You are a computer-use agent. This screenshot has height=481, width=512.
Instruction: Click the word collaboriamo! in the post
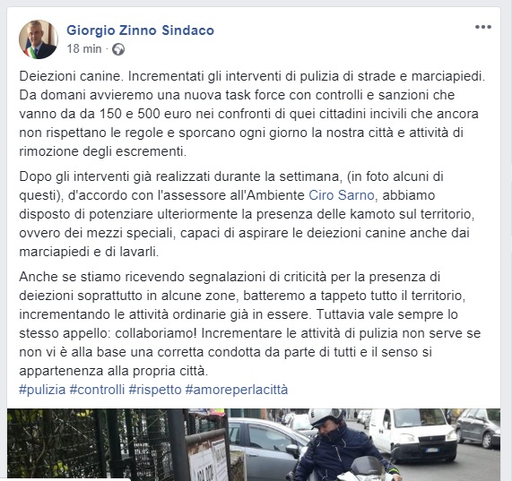click(156, 333)
